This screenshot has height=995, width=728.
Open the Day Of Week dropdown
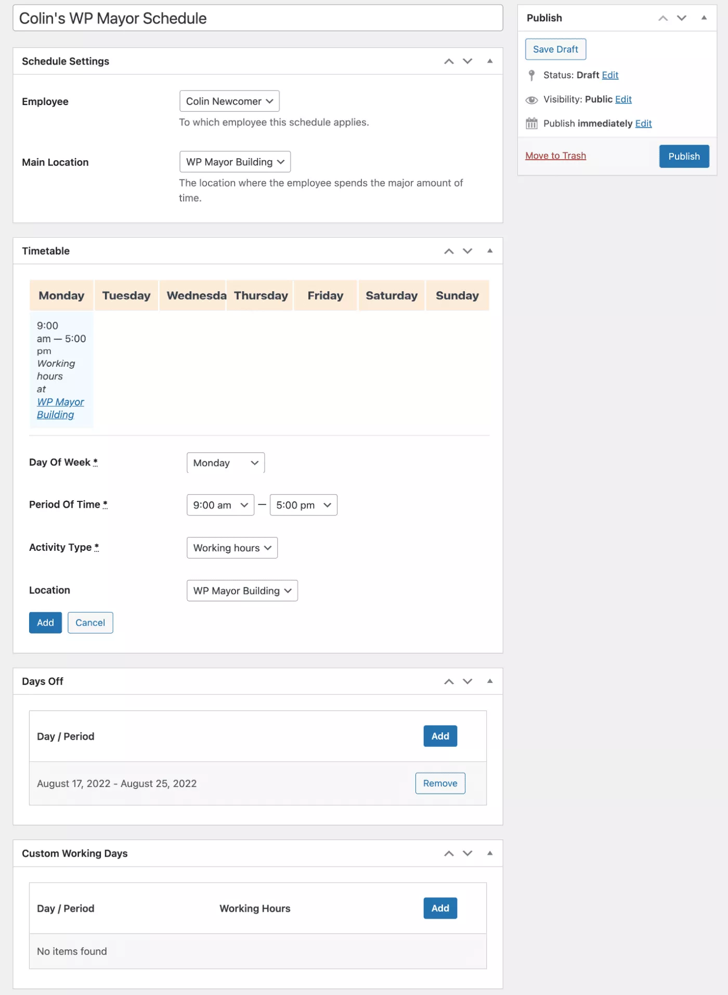click(226, 463)
